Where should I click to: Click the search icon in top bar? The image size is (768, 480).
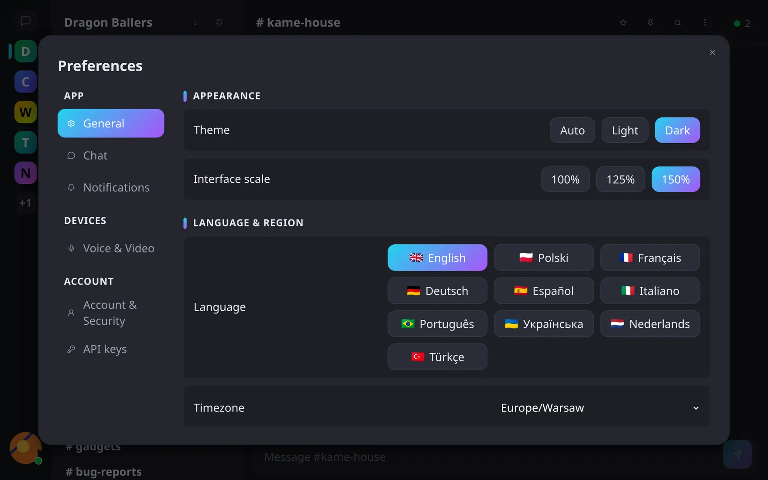coord(678,23)
